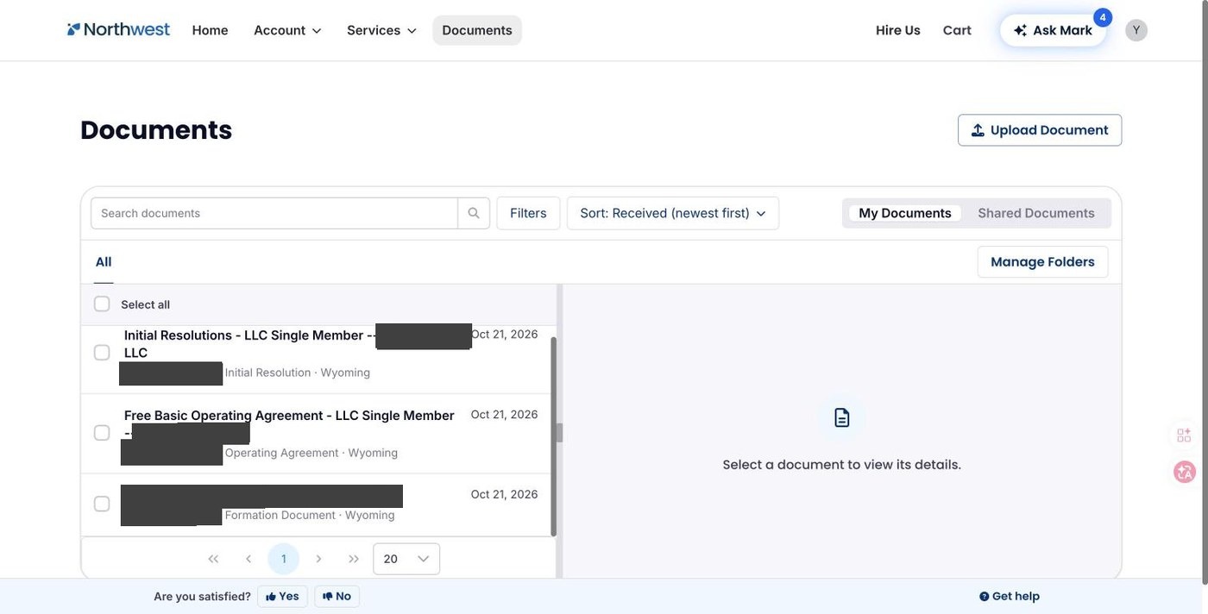This screenshot has width=1208, height=614.
Task: Click the pink browser extension icon
Action: tap(1185, 472)
